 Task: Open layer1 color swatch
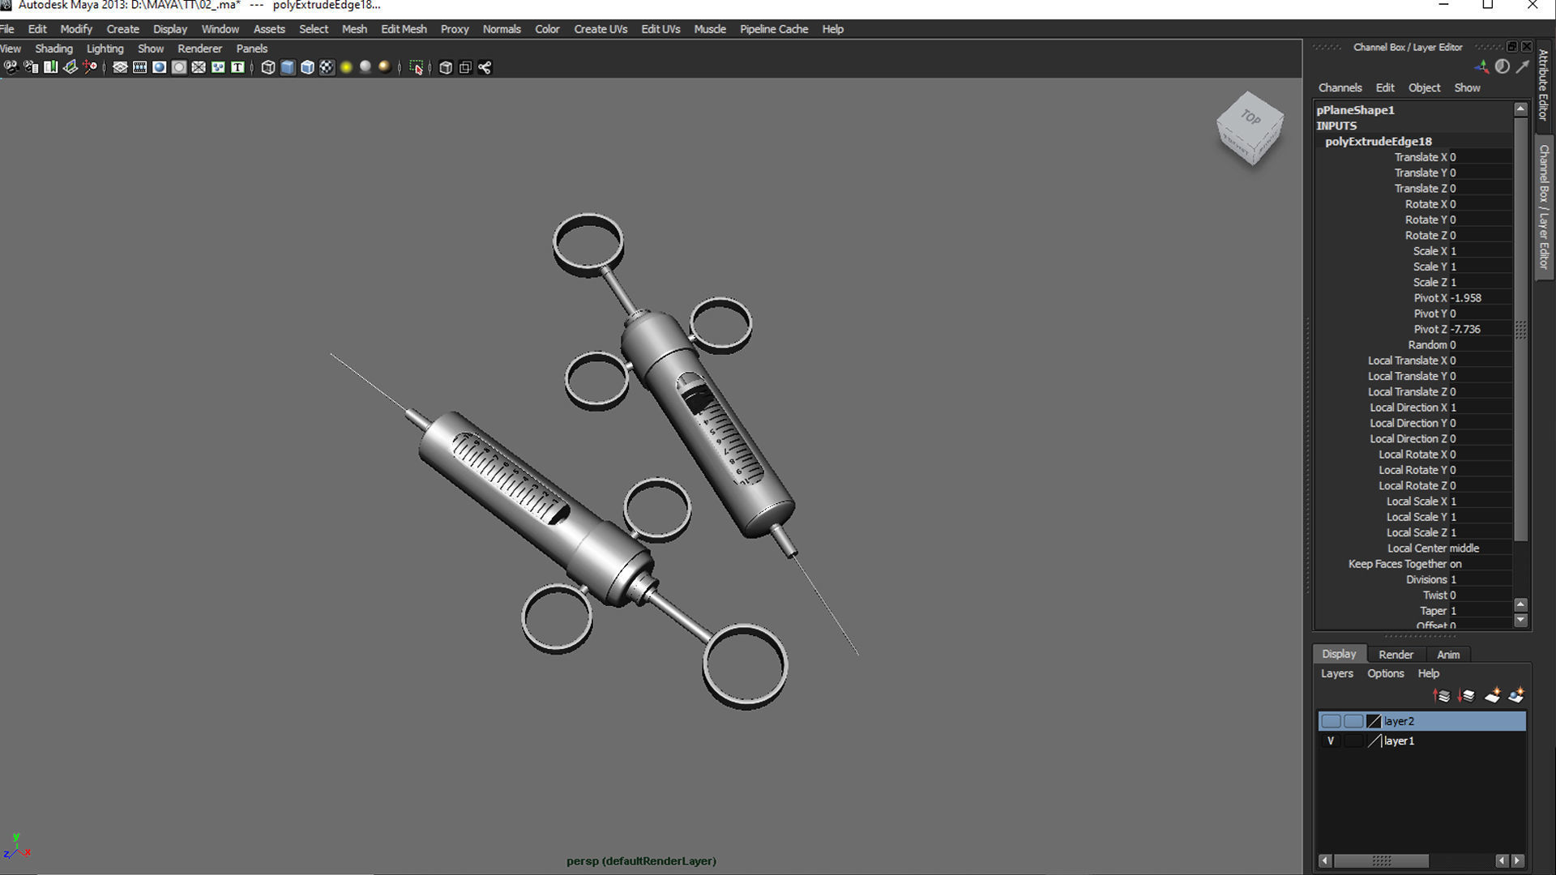(x=1374, y=741)
